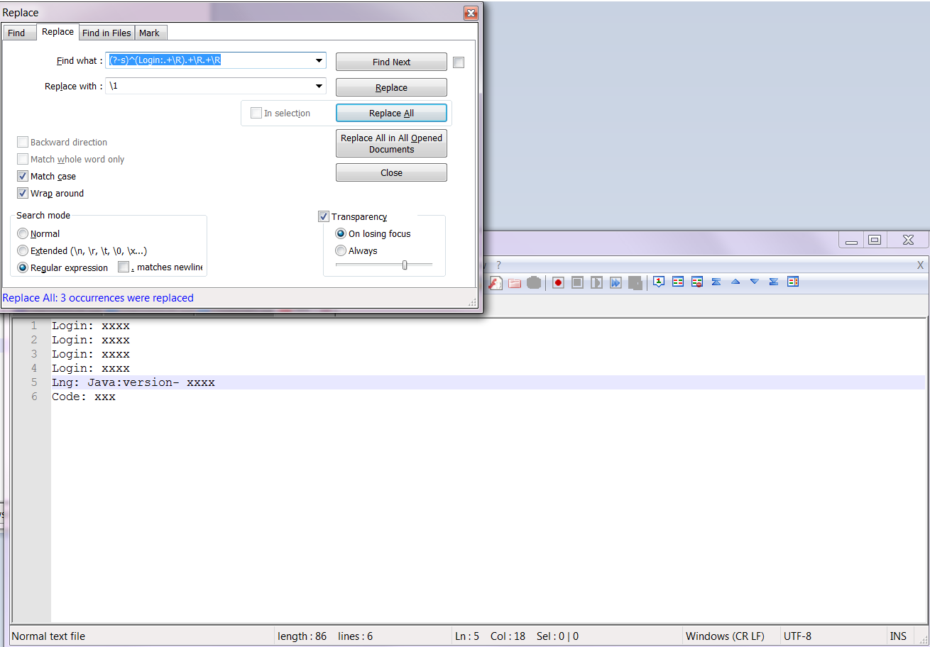930x647 pixels.
Task: Click the 'Lng: Java:version- xxxx' line
Action: pos(133,382)
